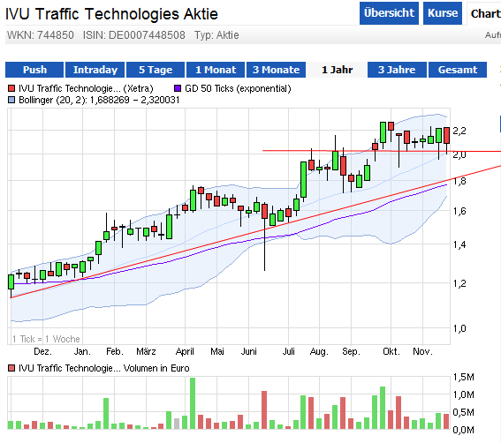Click the GD 50 Ticks (exponential) label

(238, 88)
